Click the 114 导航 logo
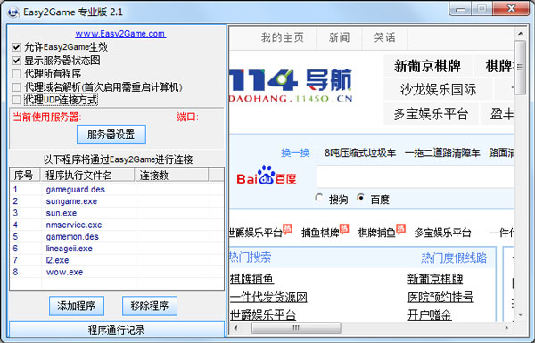The width and height of the screenshot is (535, 343). click(x=291, y=86)
